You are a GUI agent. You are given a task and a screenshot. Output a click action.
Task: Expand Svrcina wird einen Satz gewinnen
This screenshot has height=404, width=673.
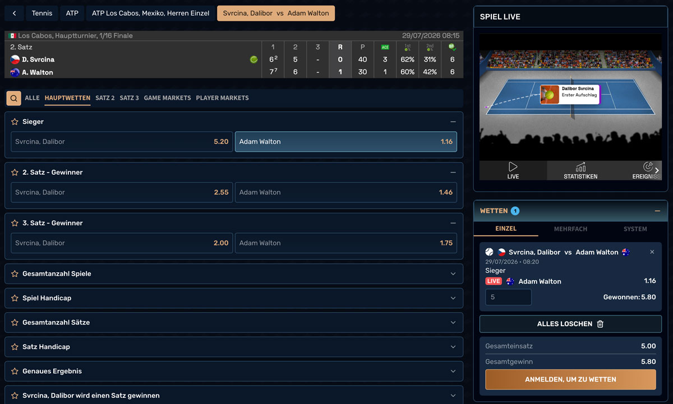coord(453,396)
